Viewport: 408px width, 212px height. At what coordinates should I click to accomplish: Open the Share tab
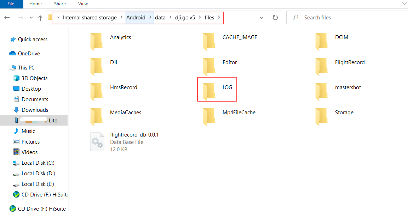pos(60,4)
